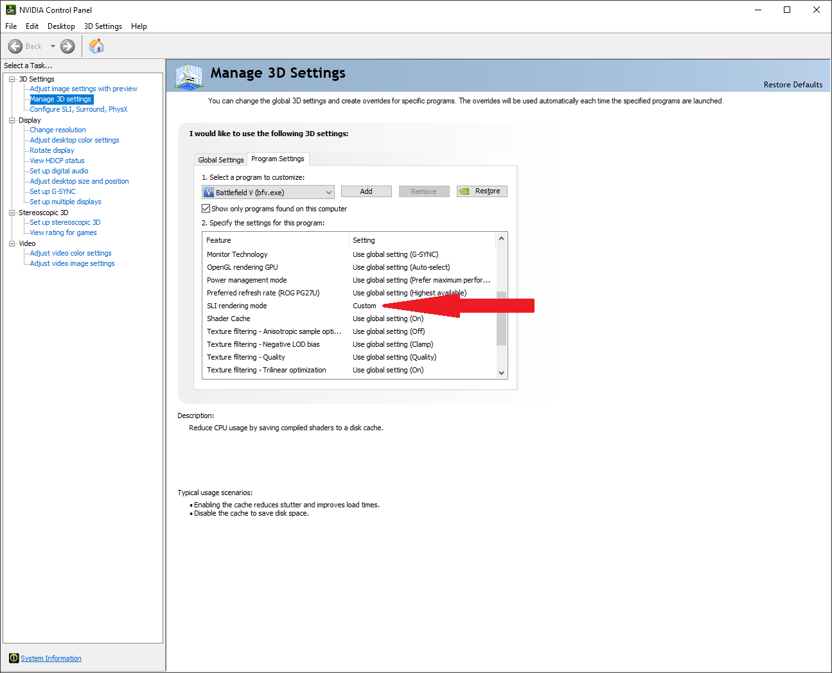Collapse the 3D Settings tree node
832x673 pixels.
(x=12, y=79)
